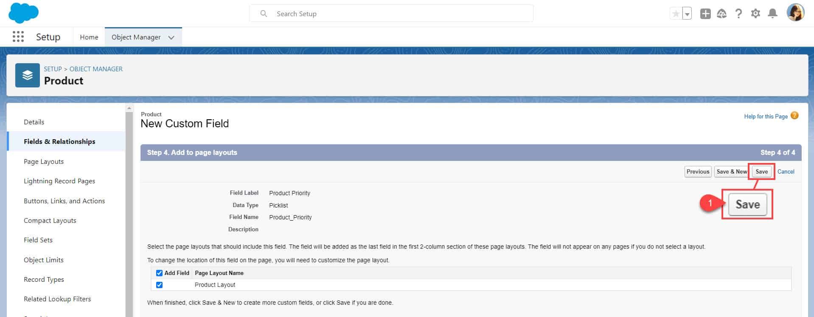
Task: Click the orange help icon beside Help for this Page
Action: [x=794, y=115]
